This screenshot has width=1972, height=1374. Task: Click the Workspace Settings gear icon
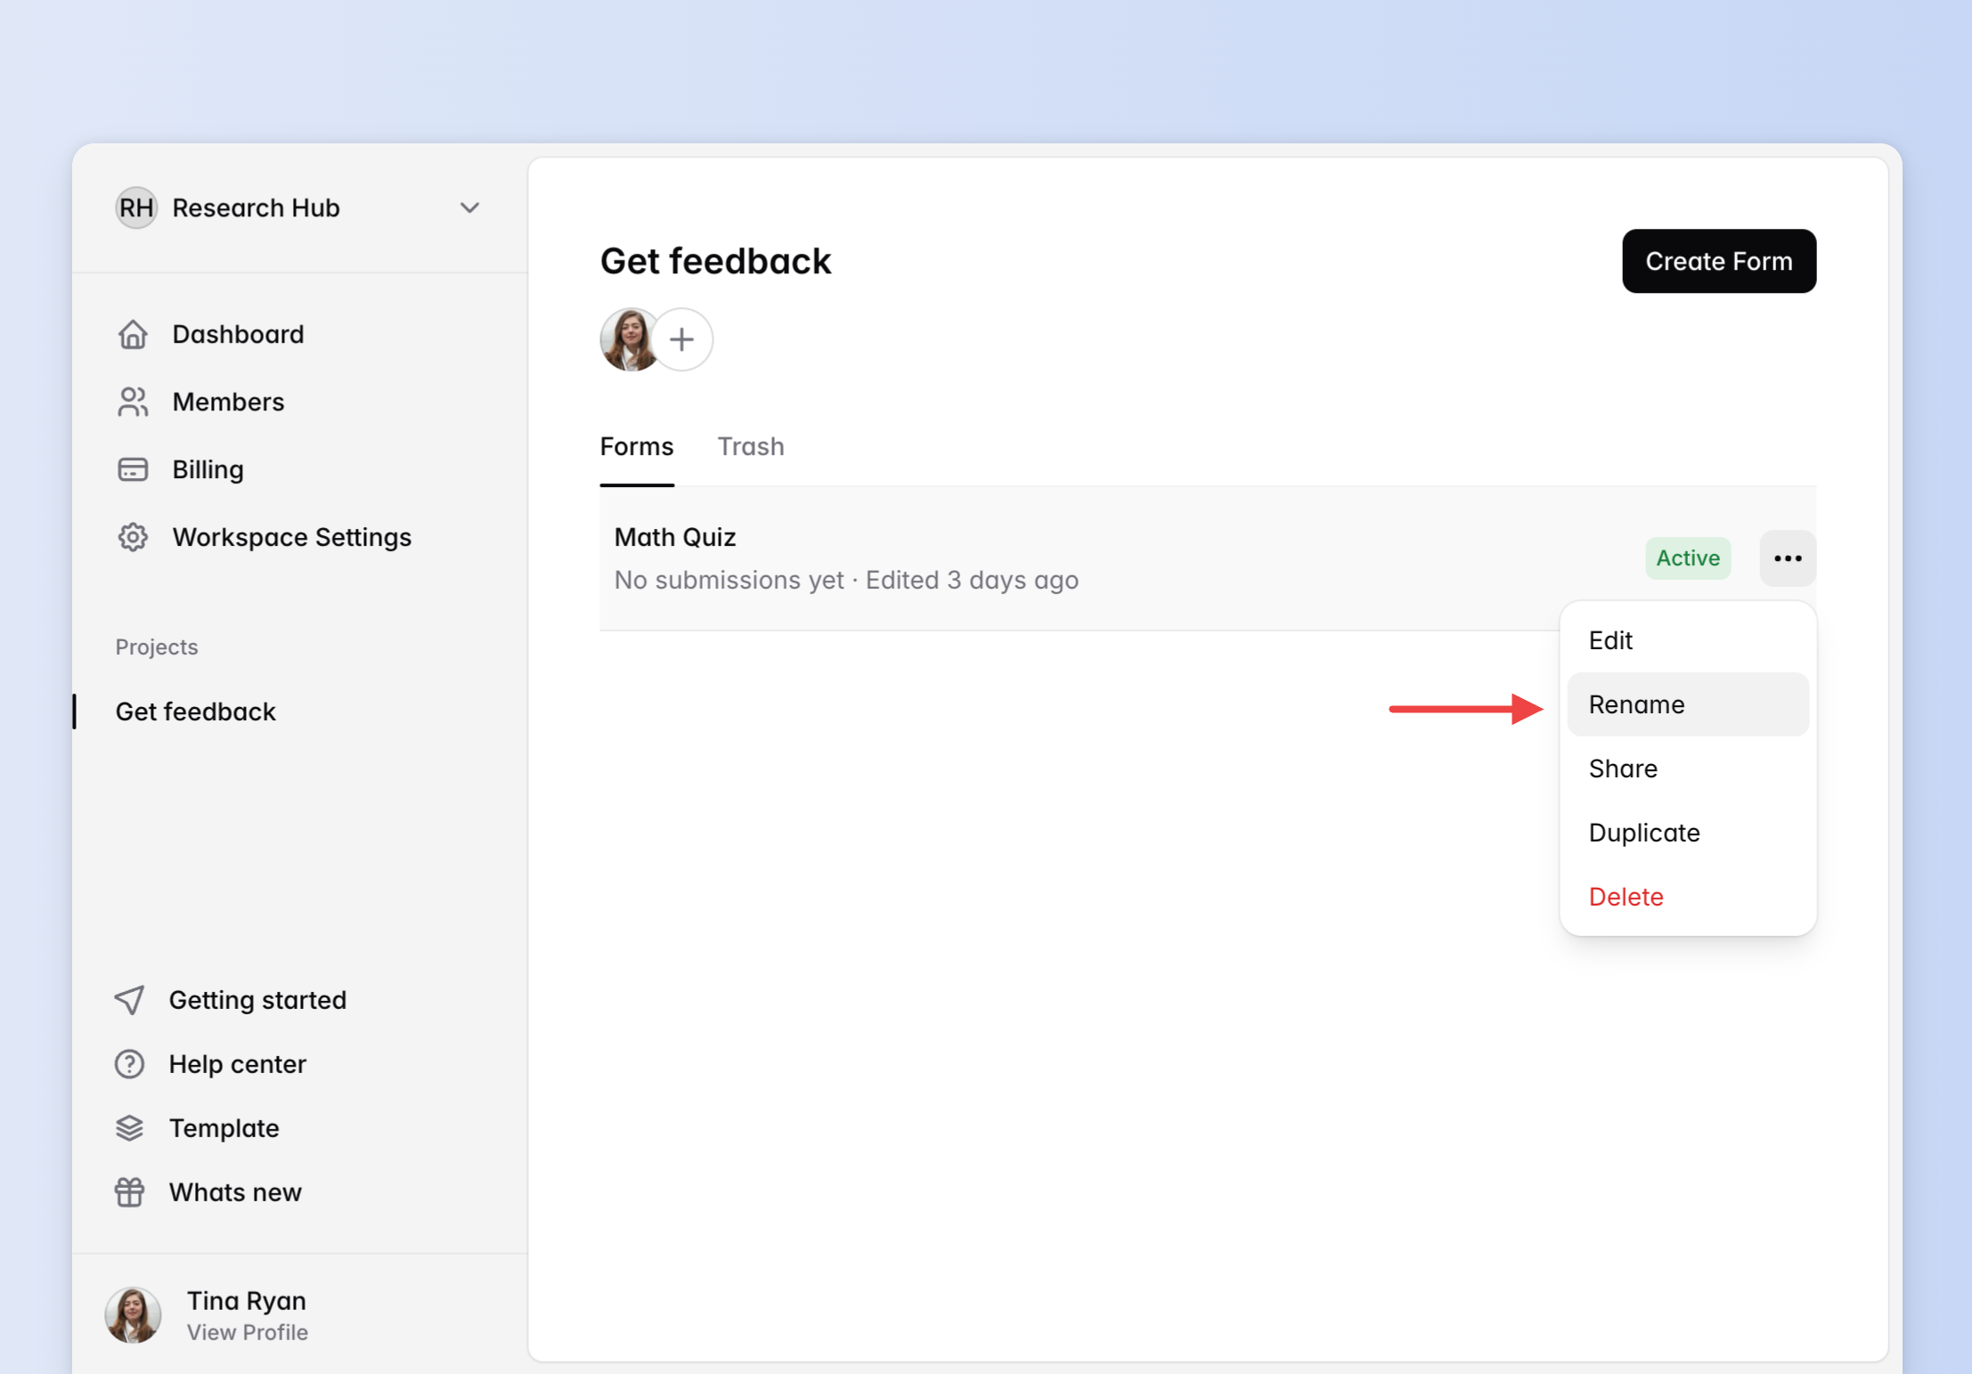pyautogui.click(x=133, y=537)
